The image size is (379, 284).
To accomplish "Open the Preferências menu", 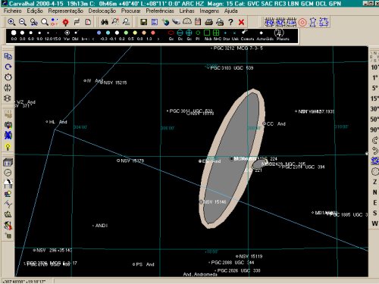I will point(160,11).
